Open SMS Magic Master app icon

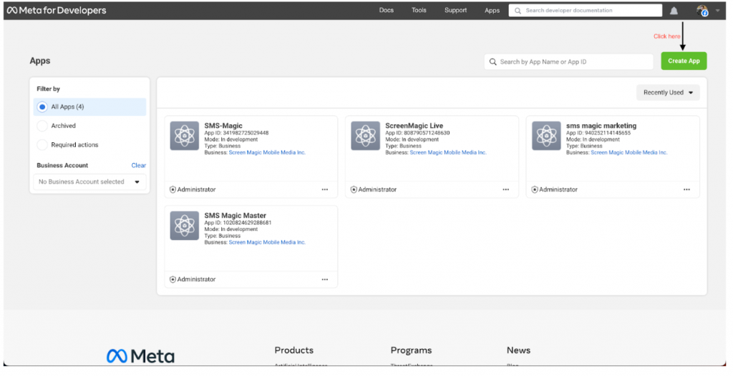184,226
